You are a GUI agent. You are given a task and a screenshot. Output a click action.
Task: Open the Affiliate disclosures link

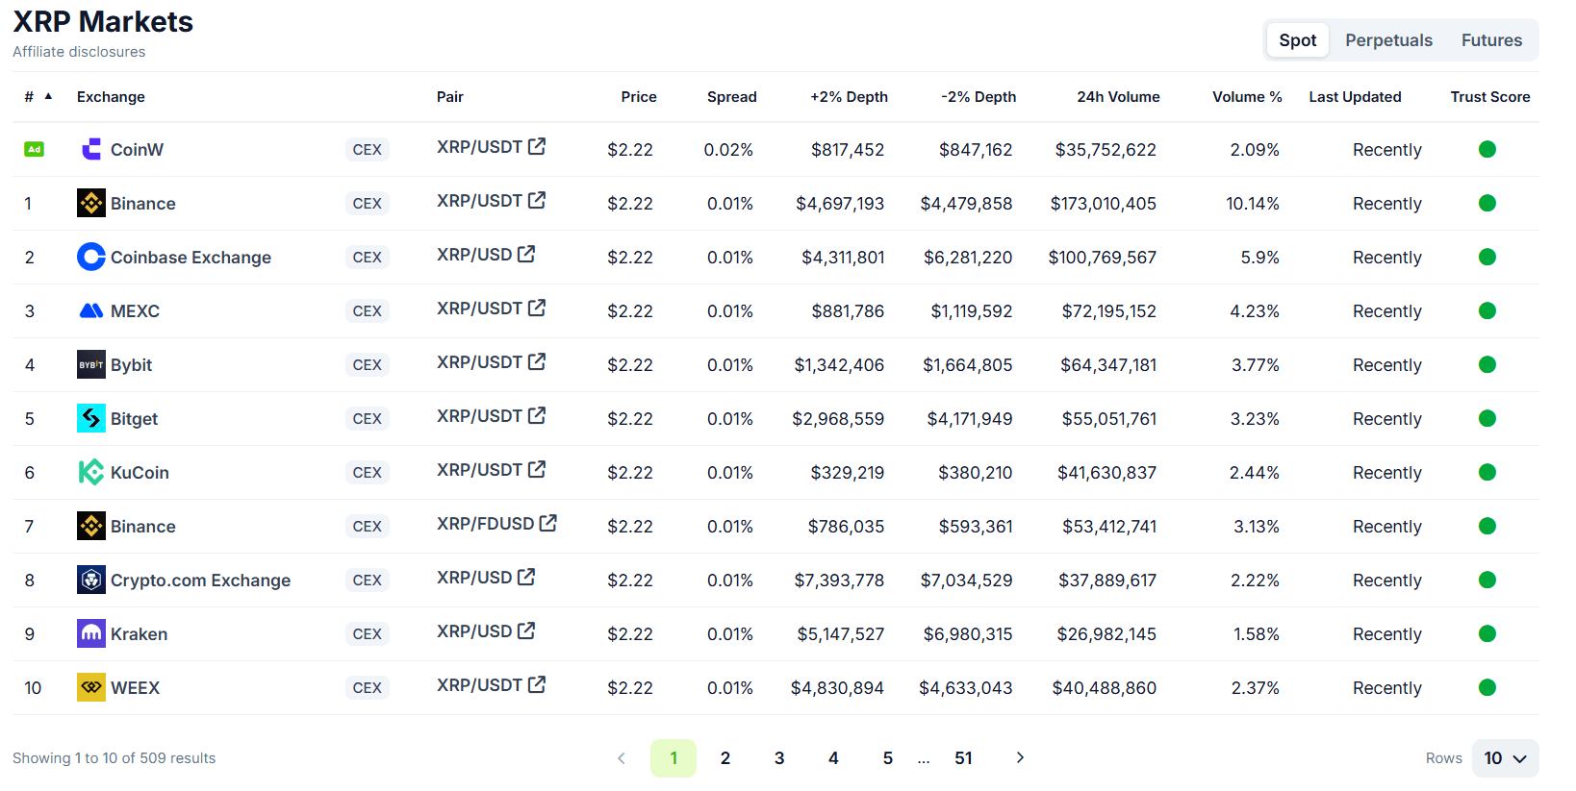[79, 52]
